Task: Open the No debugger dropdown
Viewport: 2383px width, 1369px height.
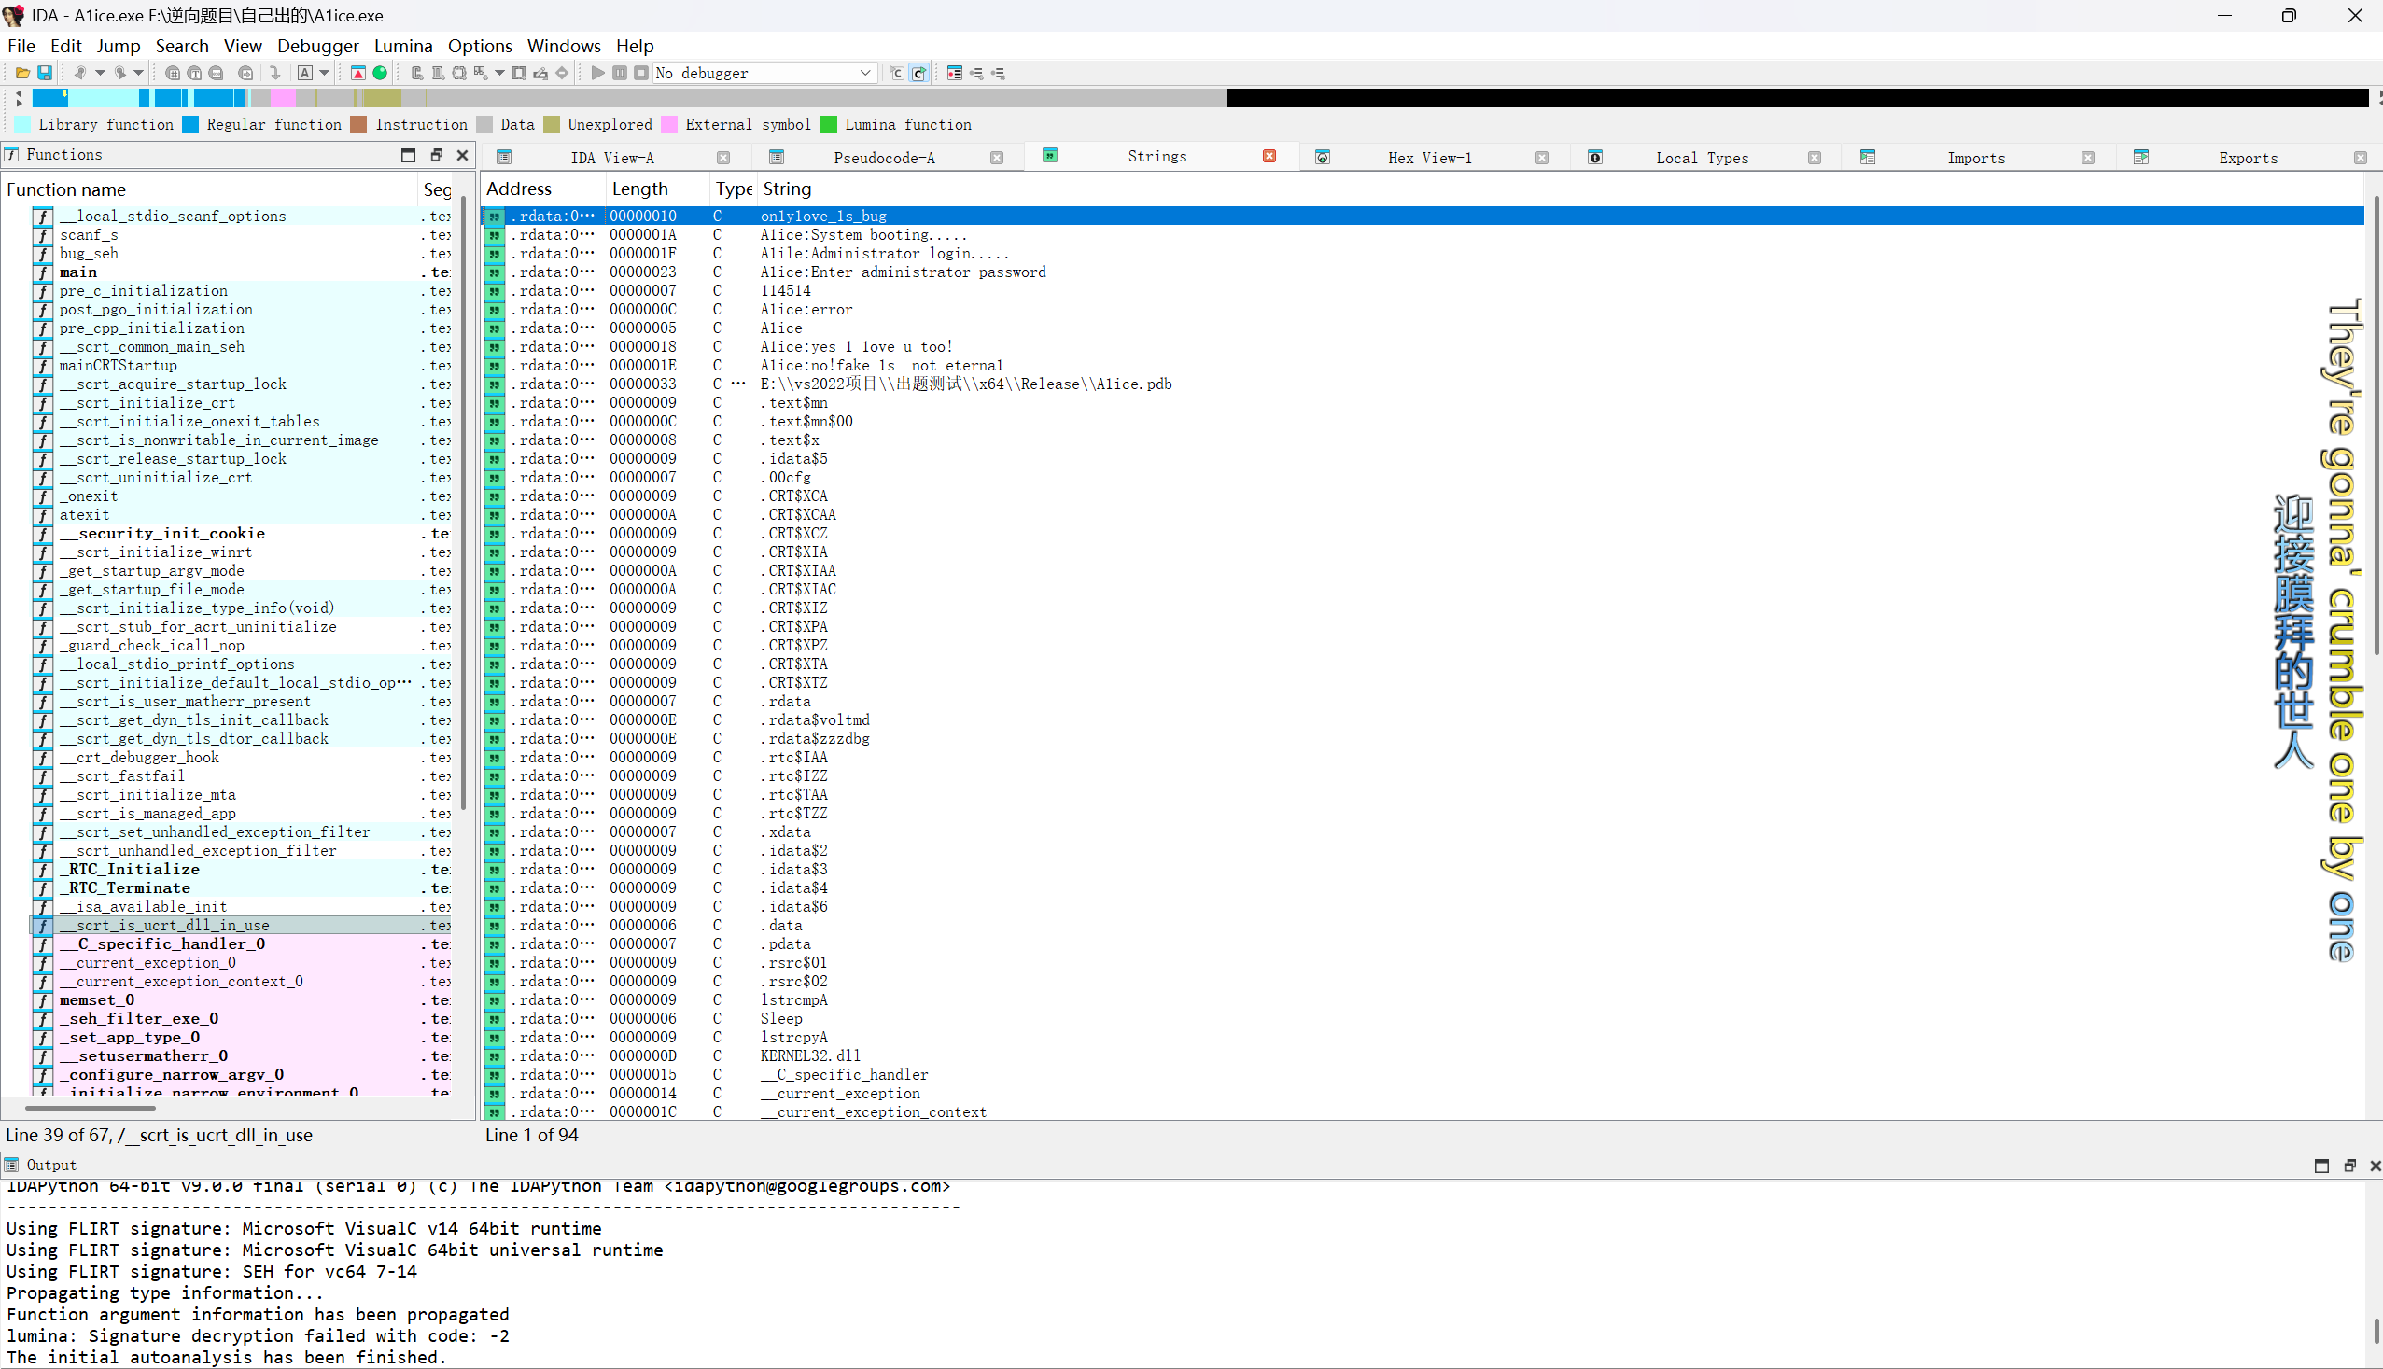Action: pyautogui.click(x=865, y=74)
